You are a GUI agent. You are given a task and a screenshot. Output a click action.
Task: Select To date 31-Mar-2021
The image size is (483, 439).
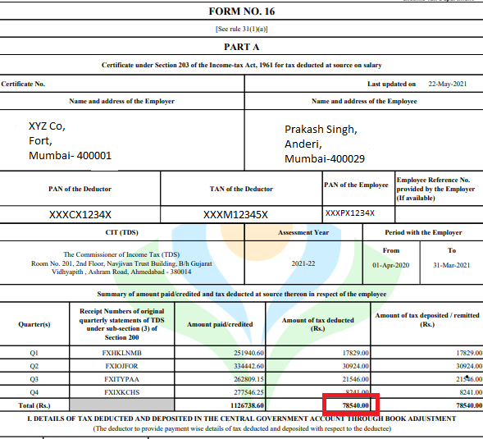(x=451, y=265)
